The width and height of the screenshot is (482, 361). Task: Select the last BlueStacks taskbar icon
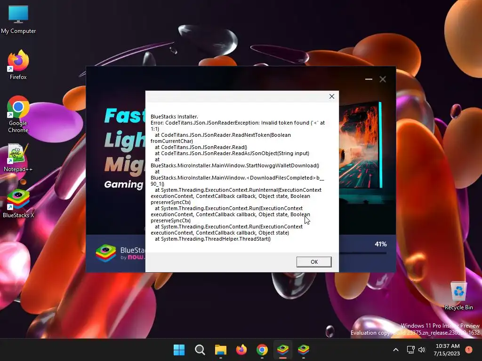(304, 350)
